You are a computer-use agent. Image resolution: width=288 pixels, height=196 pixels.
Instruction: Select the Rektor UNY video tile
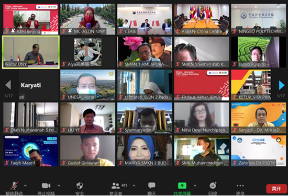[31, 52]
